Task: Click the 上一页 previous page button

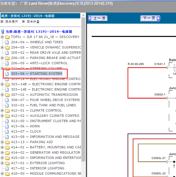Action: tap(98, 18)
